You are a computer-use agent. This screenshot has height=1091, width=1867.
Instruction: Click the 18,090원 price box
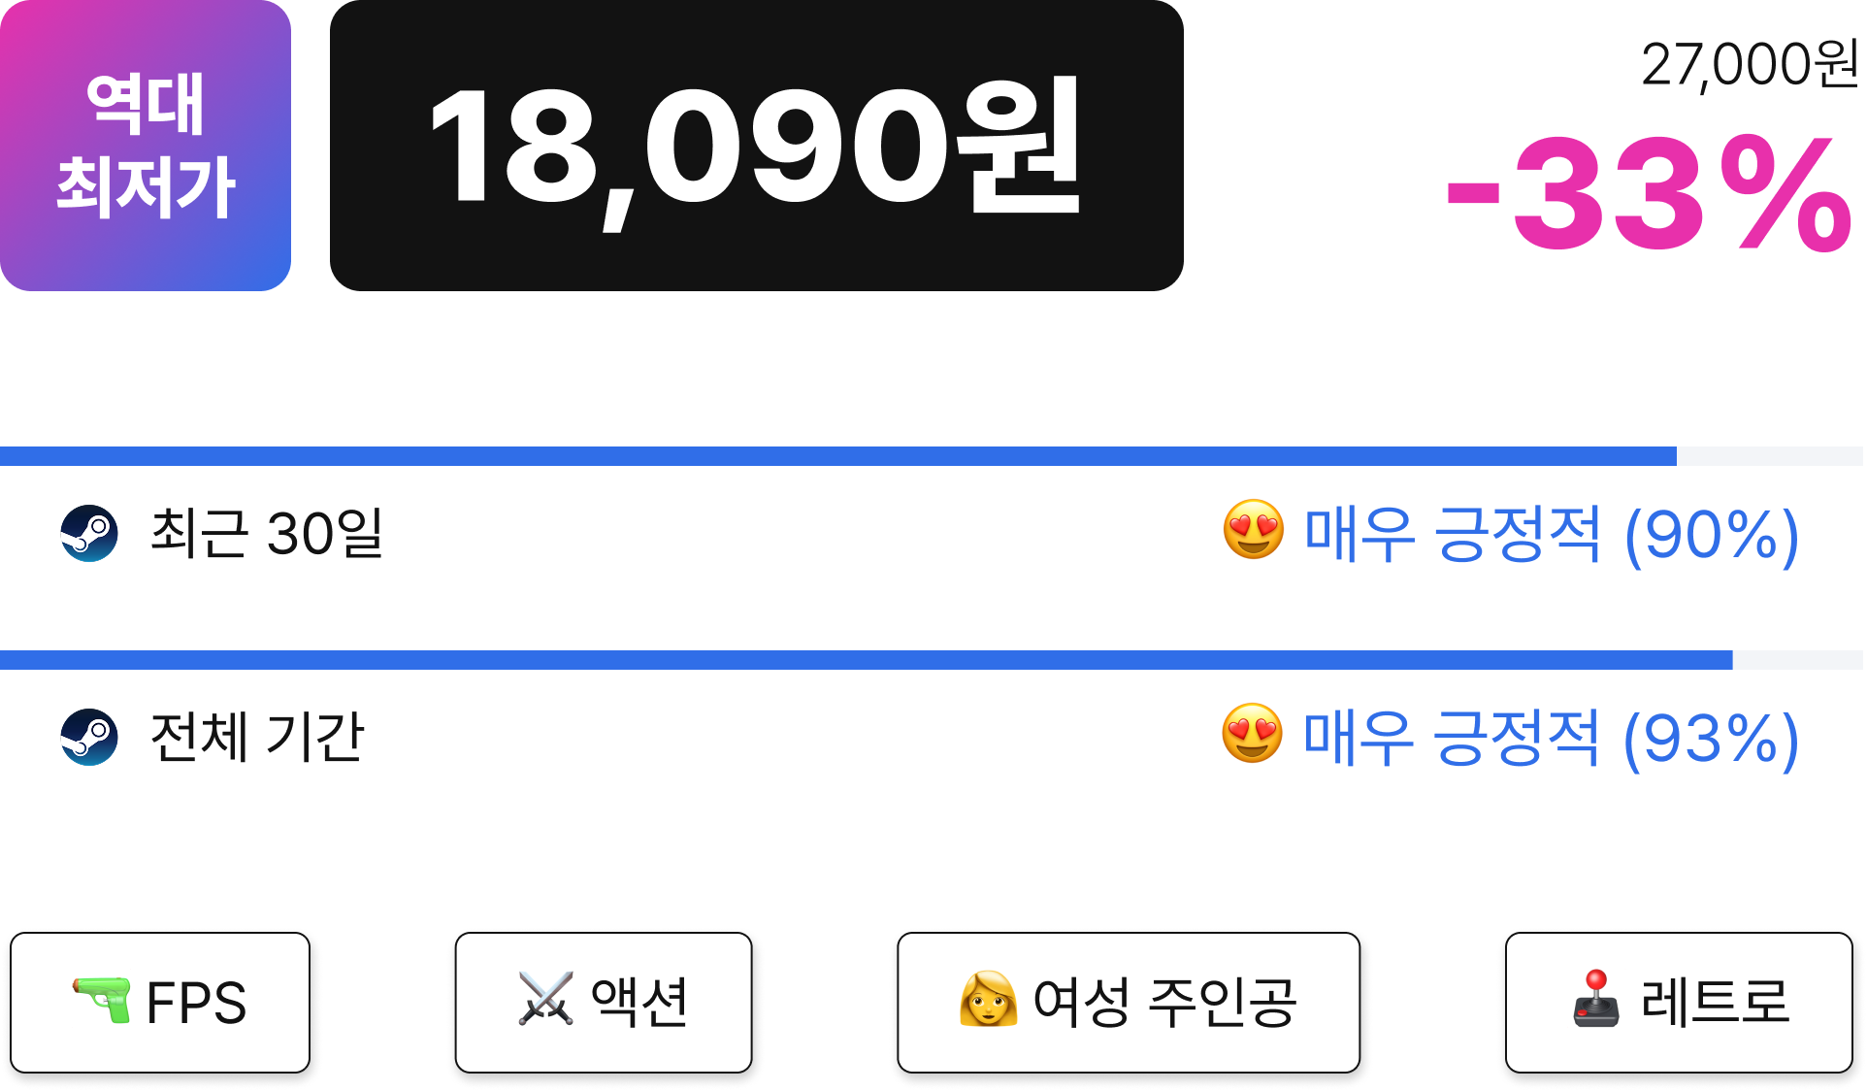[x=757, y=146]
